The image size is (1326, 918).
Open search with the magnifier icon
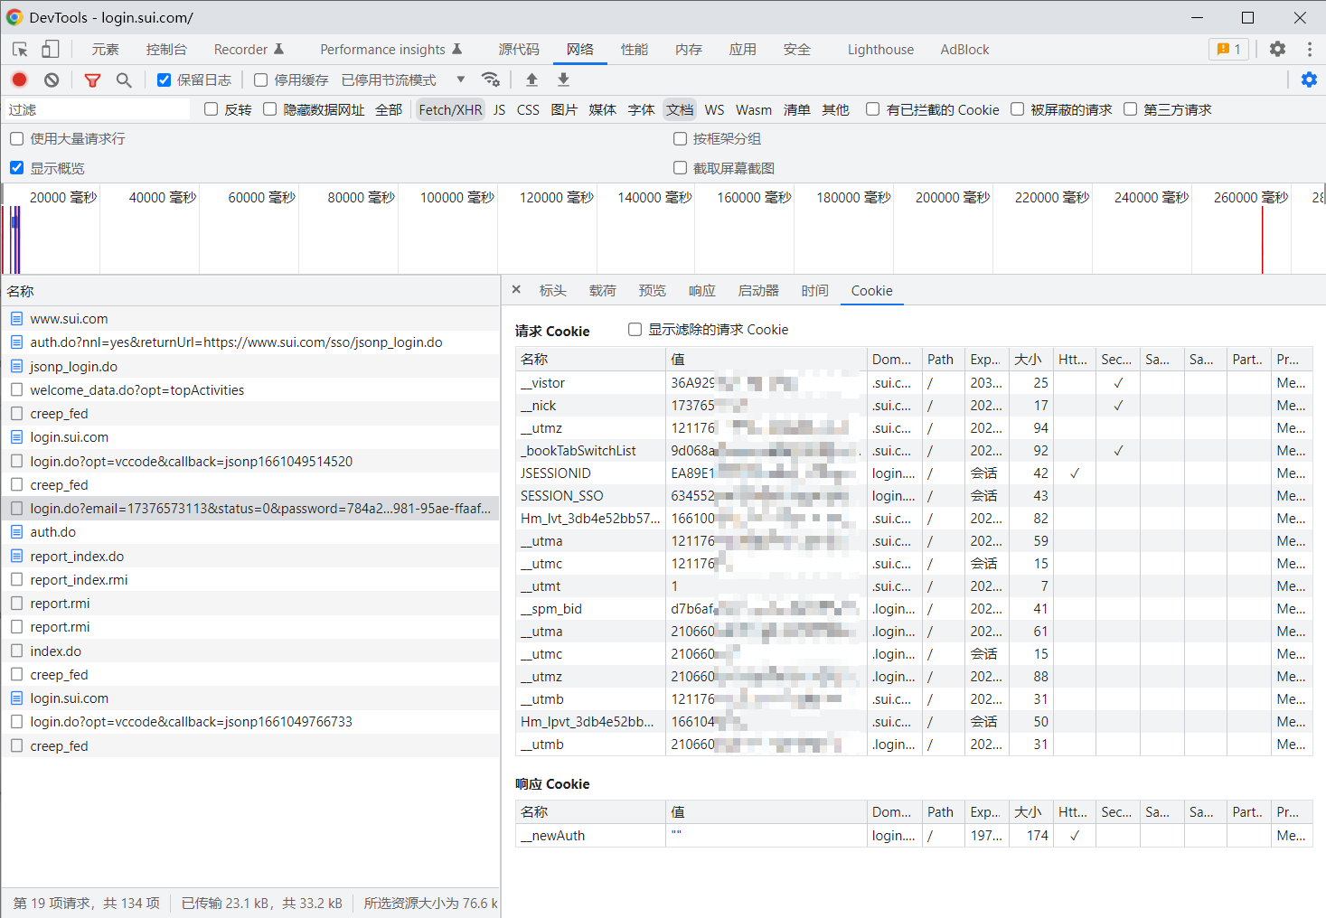pyautogui.click(x=124, y=80)
